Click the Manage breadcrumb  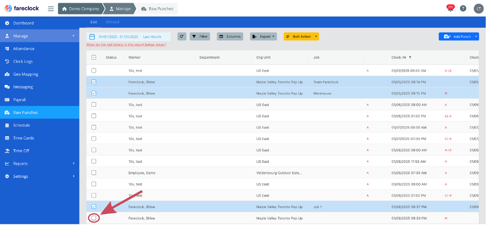coord(120,9)
